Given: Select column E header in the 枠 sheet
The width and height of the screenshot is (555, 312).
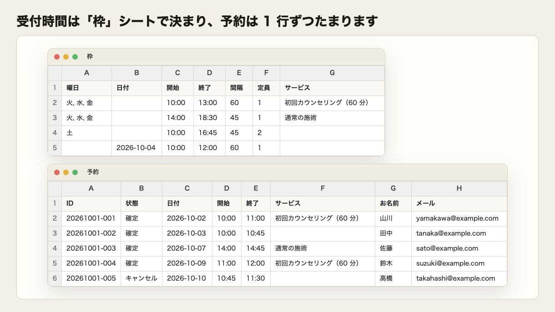Looking at the screenshot, I should click(x=239, y=73).
